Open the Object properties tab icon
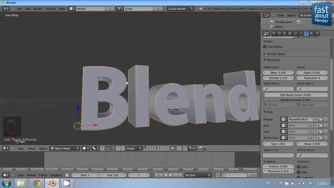This screenshot has height=188, width=334. point(290,33)
